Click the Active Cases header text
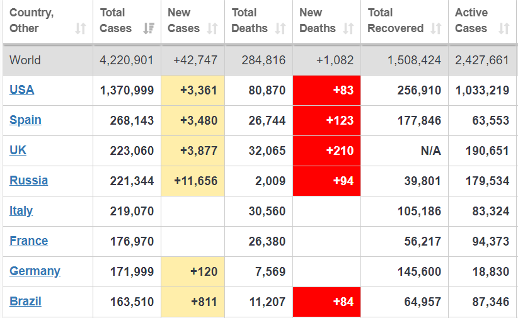 [471, 20]
